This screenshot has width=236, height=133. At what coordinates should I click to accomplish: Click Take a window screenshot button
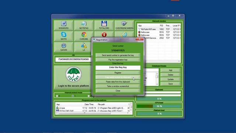click(x=118, y=86)
